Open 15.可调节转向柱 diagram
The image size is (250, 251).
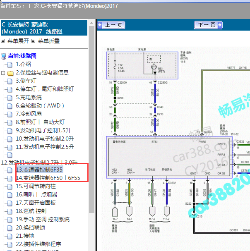[x=36, y=186]
